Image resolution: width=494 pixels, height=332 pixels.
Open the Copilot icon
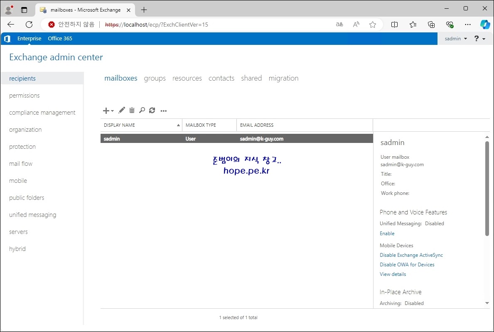485,25
